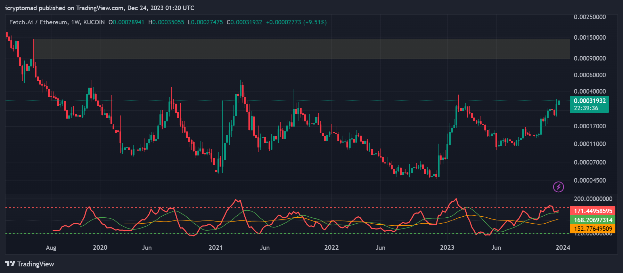Viewport: 623px width, 273px height.
Task: Click the 1W timeframe label in legend
Action: tap(75, 22)
